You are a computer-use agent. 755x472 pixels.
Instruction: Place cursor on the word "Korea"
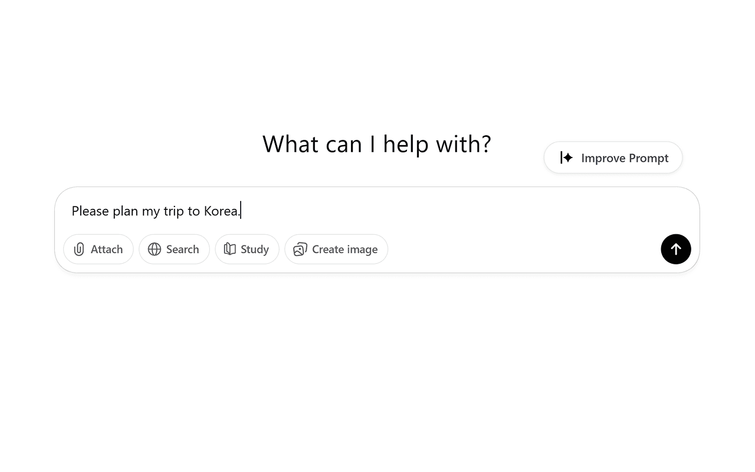(221, 211)
